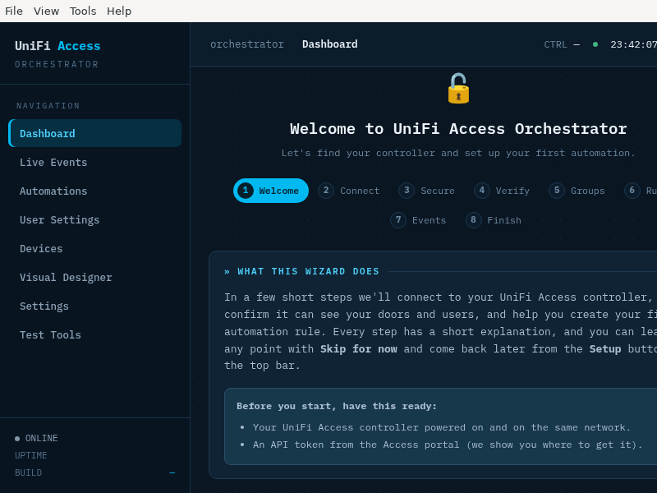Jump to wizard step 7 Events

418,220
